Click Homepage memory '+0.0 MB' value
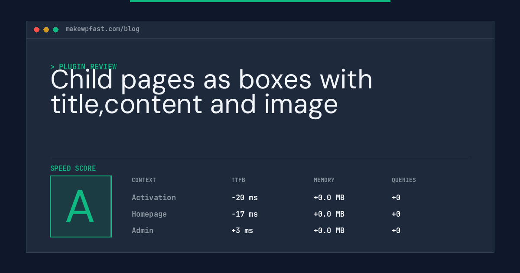 coord(329,214)
